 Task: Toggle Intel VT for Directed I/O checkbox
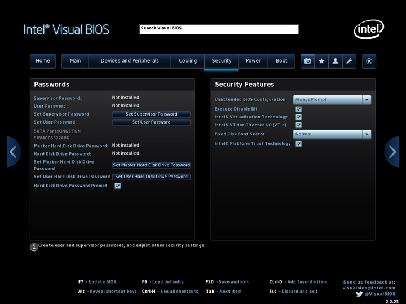pyautogui.click(x=298, y=125)
